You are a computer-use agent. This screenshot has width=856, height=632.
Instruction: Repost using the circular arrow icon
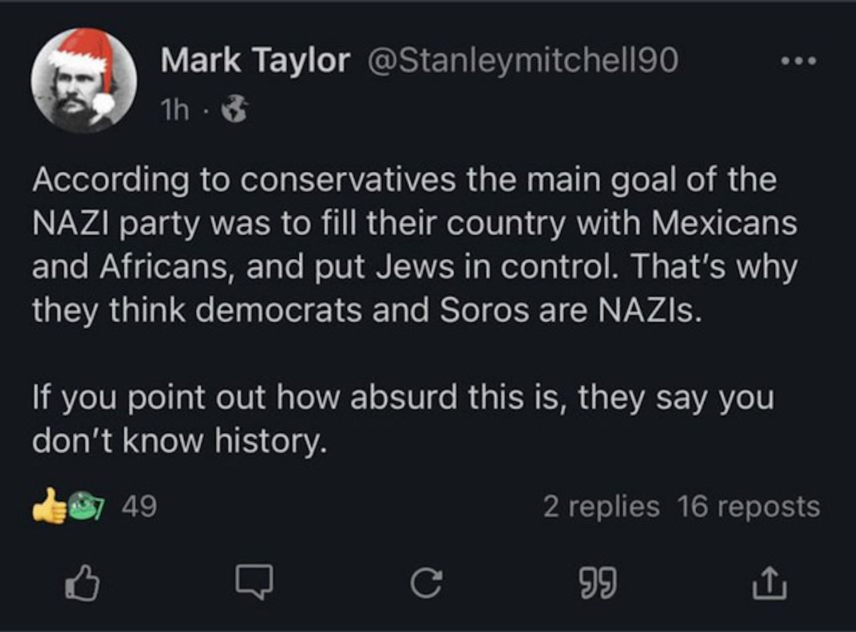425,582
